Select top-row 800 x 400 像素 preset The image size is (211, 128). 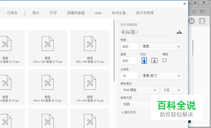pos(90,48)
